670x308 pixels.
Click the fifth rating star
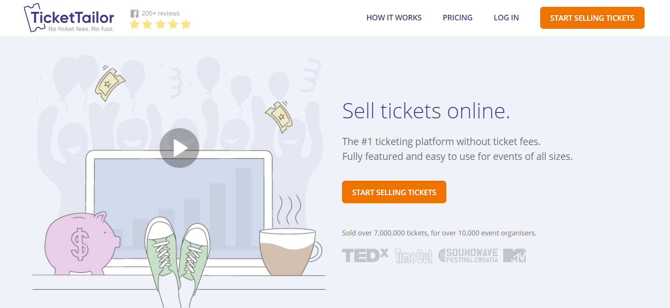click(185, 24)
